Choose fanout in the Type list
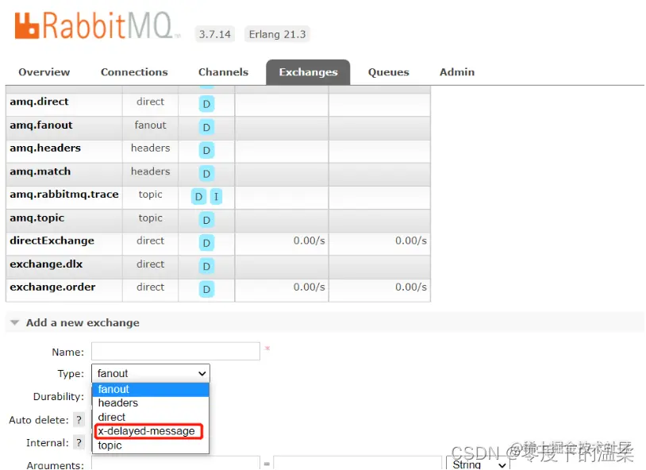Viewport: 646px width, 470px height. [151, 389]
